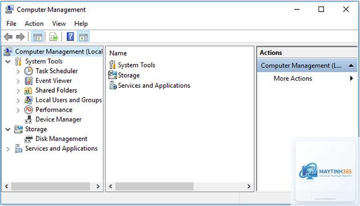Select Storage text in center list
The image size is (360, 206).
click(128, 75)
